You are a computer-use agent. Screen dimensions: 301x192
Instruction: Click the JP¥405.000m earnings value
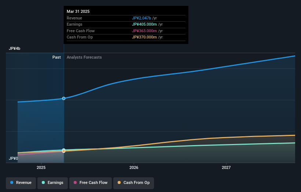pyautogui.click(x=144, y=24)
